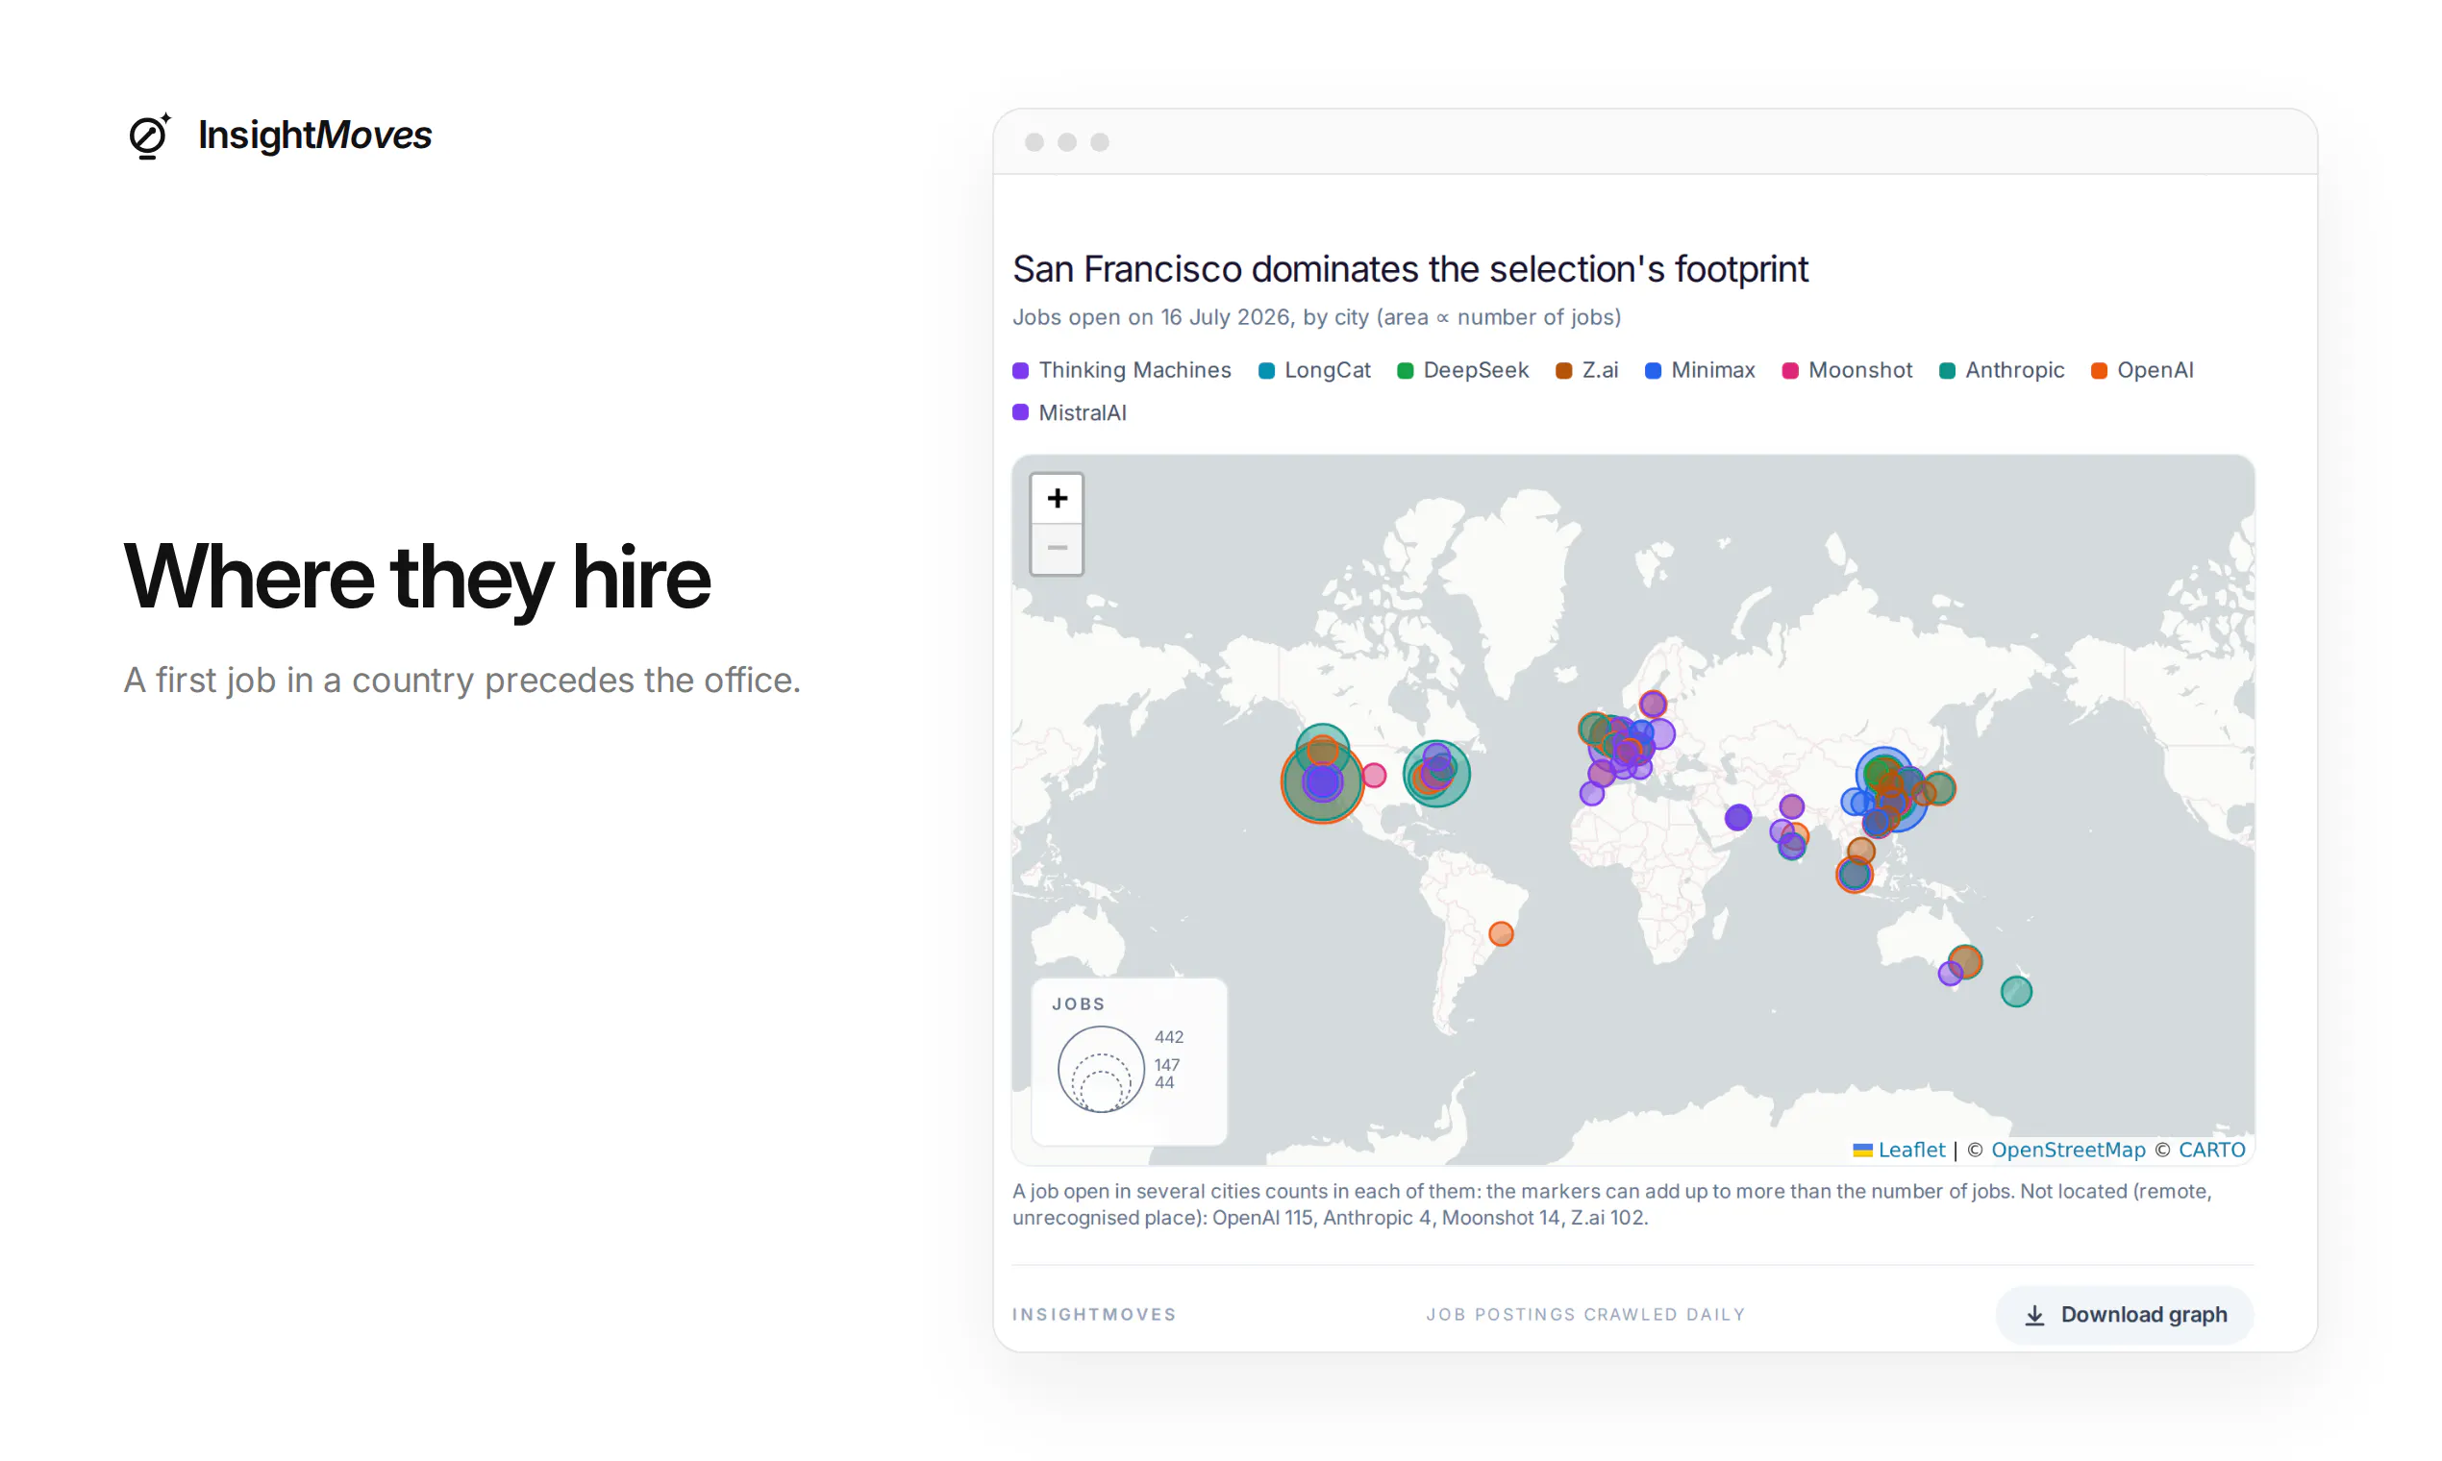Select the DeepSeek legend label

1476,370
